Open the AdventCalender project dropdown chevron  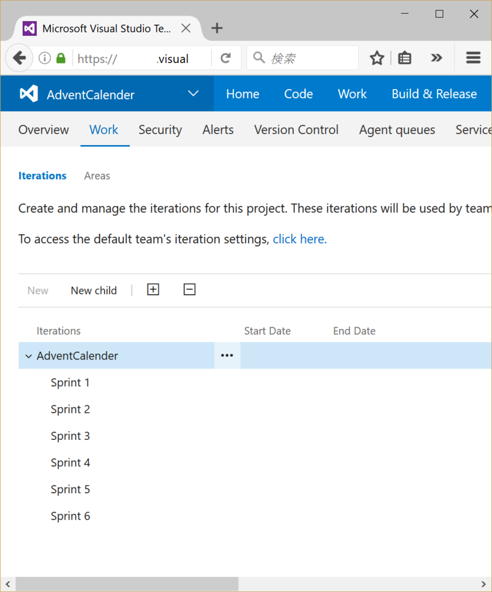click(x=193, y=94)
